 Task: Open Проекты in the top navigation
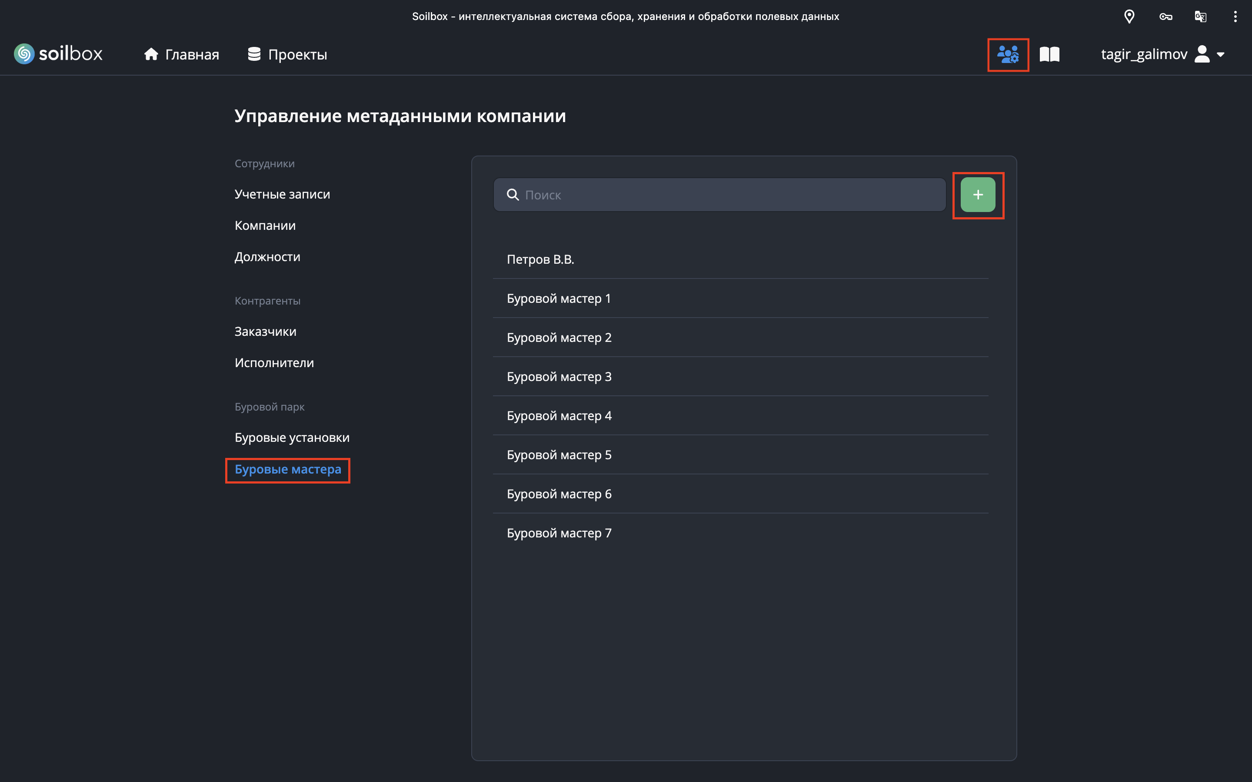pos(287,54)
